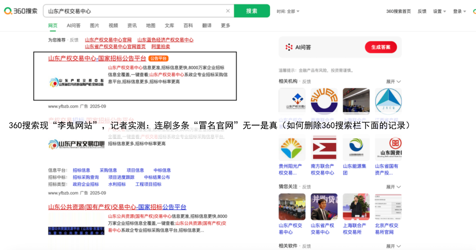Click the AI问答 icon in the right panel

click(x=289, y=47)
